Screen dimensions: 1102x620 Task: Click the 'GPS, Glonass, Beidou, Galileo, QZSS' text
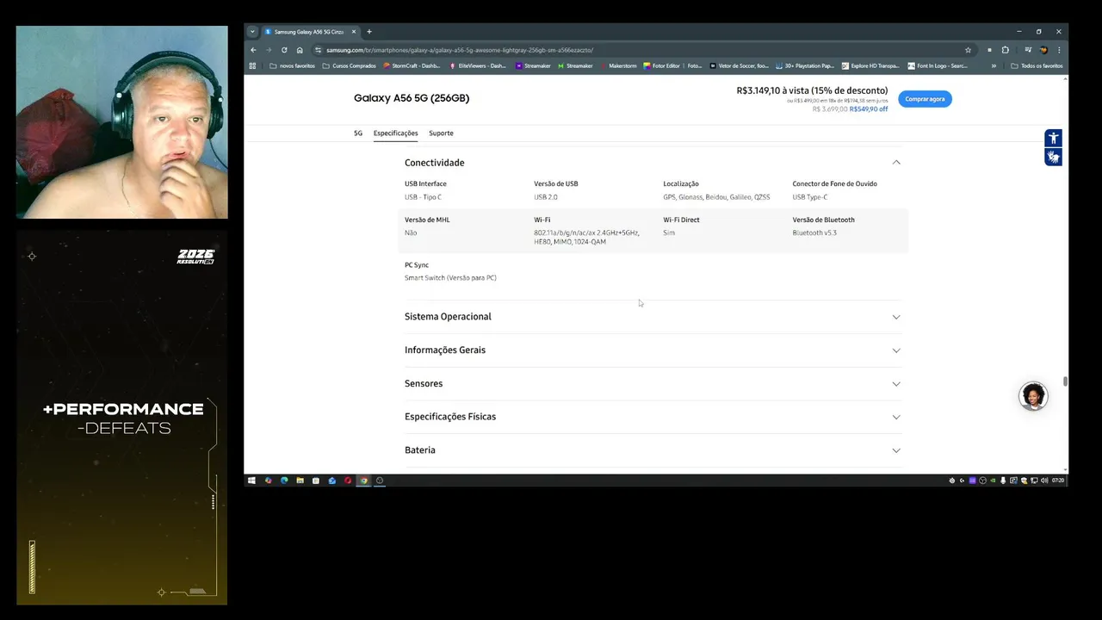click(716, 197)
